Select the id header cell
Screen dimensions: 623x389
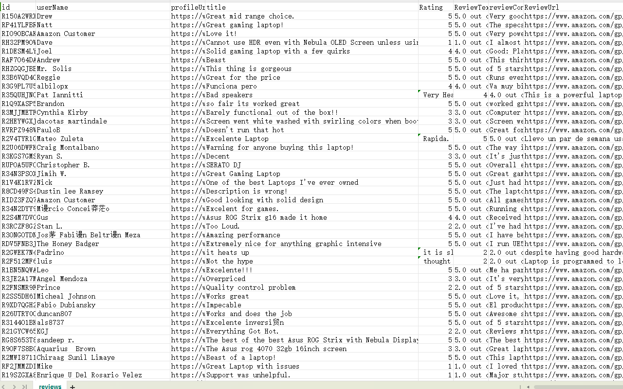coord(18,7)
